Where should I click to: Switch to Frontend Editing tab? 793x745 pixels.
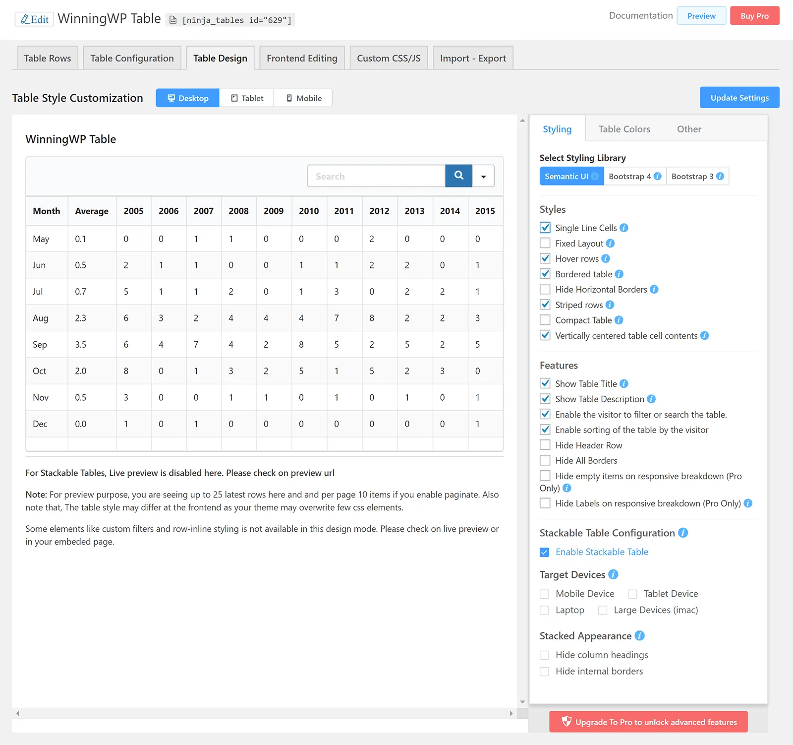pyautogui.click(x=302, y=58)
